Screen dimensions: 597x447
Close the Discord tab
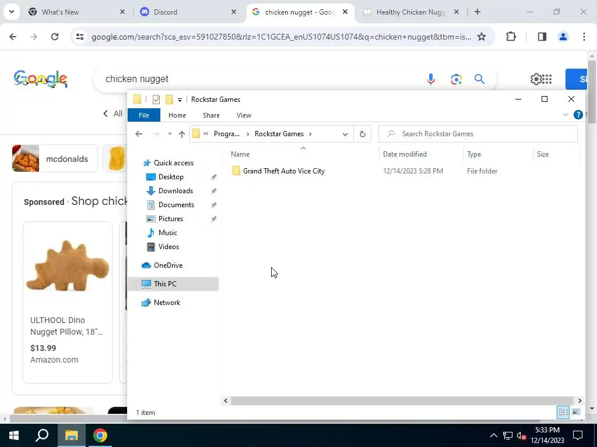[x=234, y=12]
